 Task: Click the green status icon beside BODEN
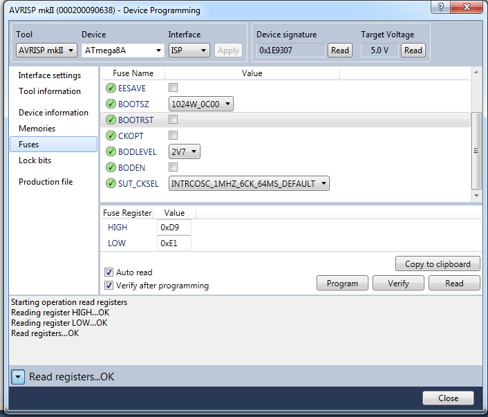coord(111,167)
